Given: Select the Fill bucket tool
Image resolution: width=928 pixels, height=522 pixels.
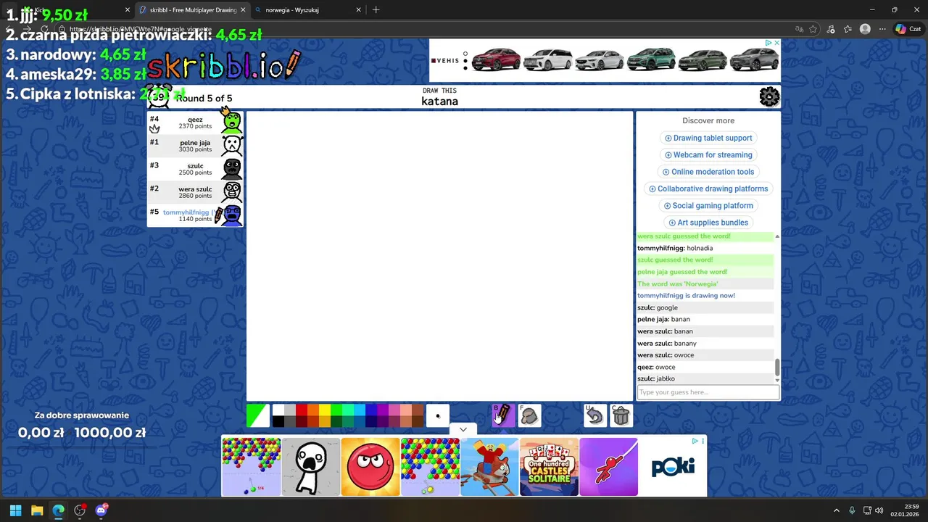Looking at the screenshot, I should coord(529,415).
